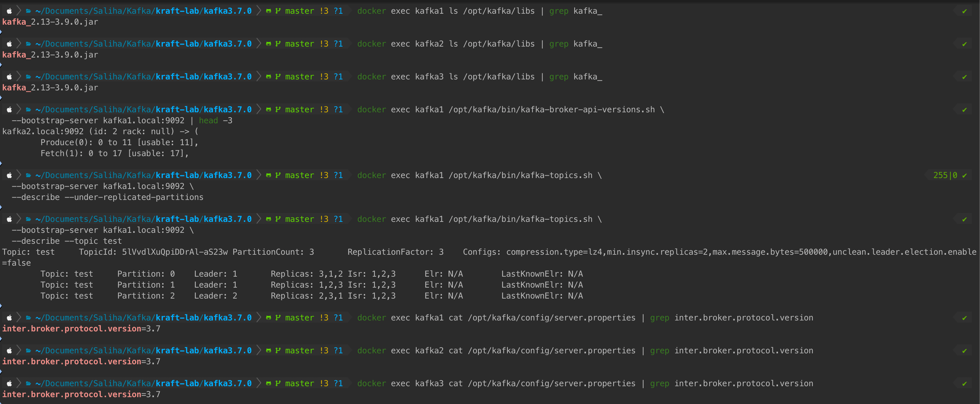Click the Produce(0): 0 to 11 output line
Screen dimensions: 980x404
point(119,142)
